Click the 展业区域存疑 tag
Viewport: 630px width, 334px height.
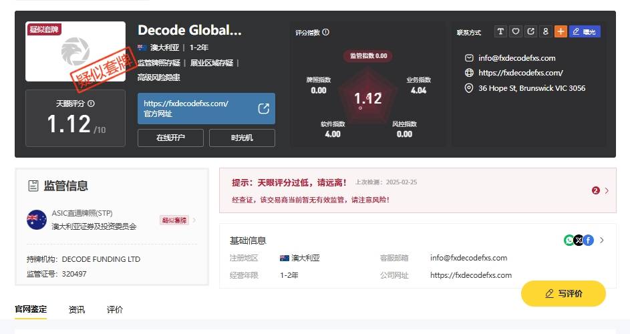212,63
